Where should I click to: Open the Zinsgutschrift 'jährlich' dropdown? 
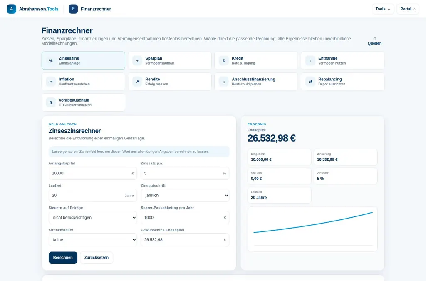click(185, 195)
